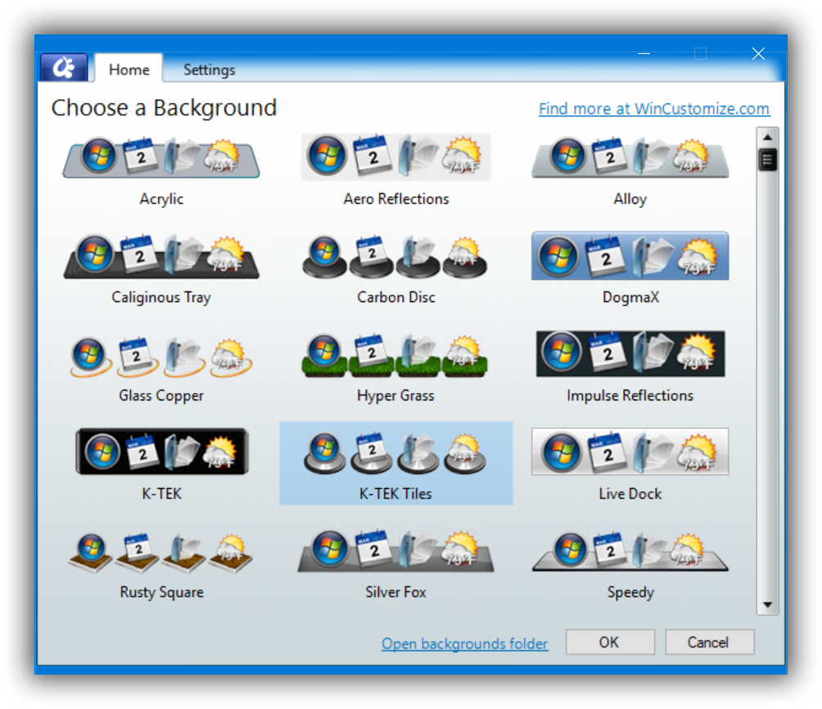This screenshot has height=709, width=822.
Task: Open the Home tab
Action: 129,70
